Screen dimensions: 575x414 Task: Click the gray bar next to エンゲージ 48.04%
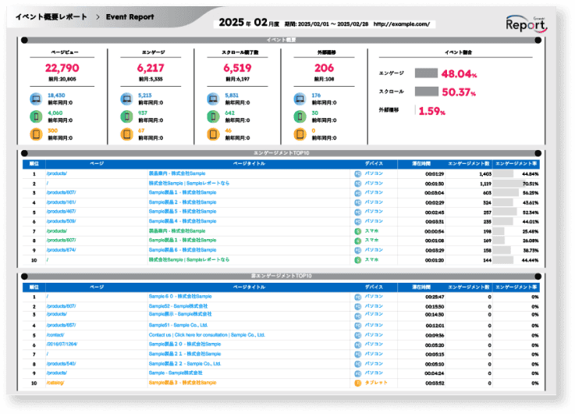click(x=426, y=73)
